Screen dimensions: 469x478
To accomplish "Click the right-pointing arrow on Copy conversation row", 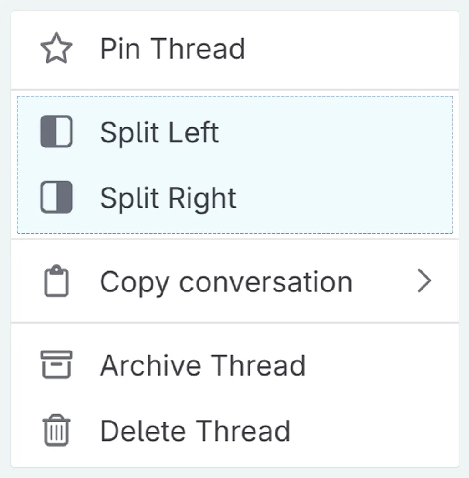I will (x=424, y=281).
